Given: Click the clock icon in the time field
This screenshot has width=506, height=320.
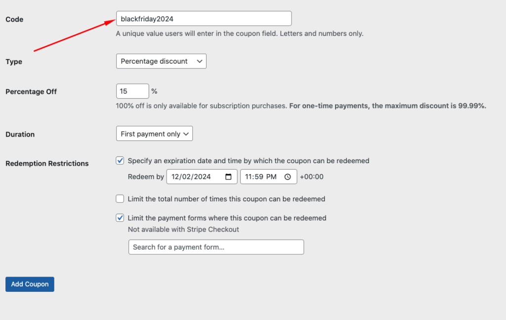Looking at the screenshot, I should click(x=288, y=177).
